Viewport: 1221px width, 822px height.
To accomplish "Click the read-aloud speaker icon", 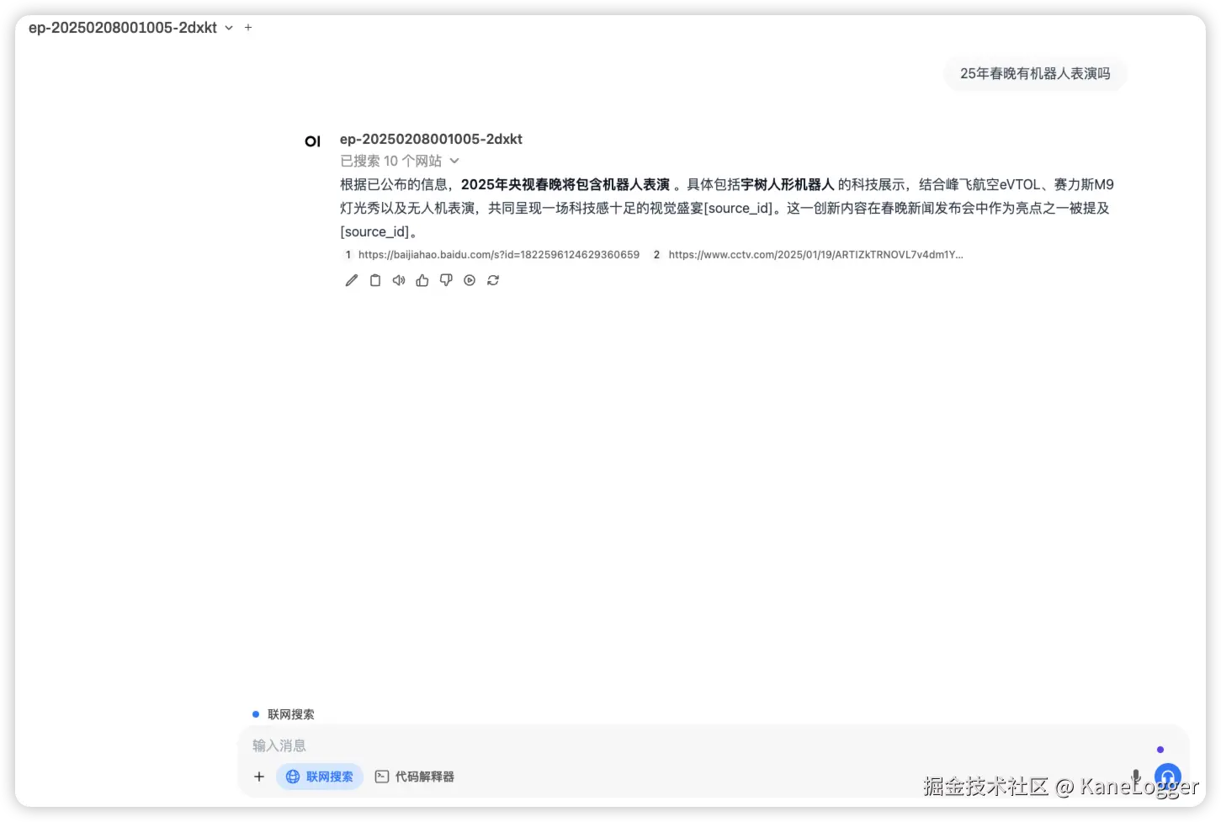I will (x=398, y=280).
